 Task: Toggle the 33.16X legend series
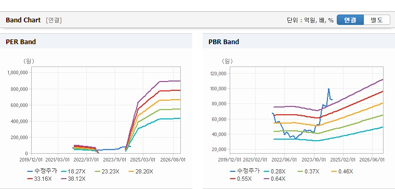point(40,179)
